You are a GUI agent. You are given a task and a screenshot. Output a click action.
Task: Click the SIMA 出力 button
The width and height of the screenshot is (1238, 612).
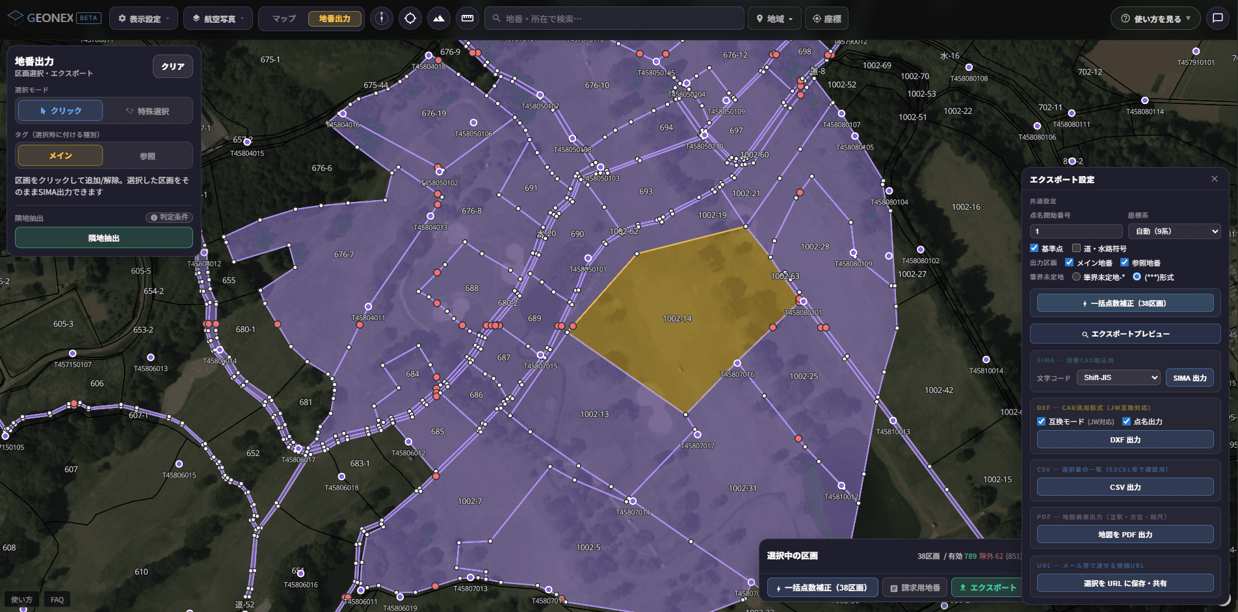tap(1190, 378)
